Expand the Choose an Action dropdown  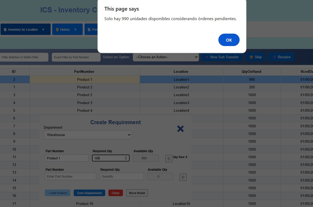(166, 57)
